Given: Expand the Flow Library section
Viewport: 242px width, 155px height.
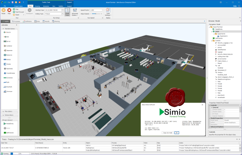Looking at the screenshot, I should coord(9,111).
